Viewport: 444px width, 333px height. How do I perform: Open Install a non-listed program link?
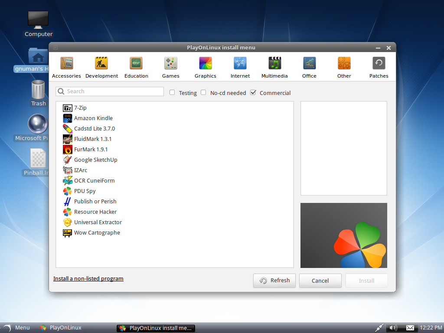[x=88, y=279]
